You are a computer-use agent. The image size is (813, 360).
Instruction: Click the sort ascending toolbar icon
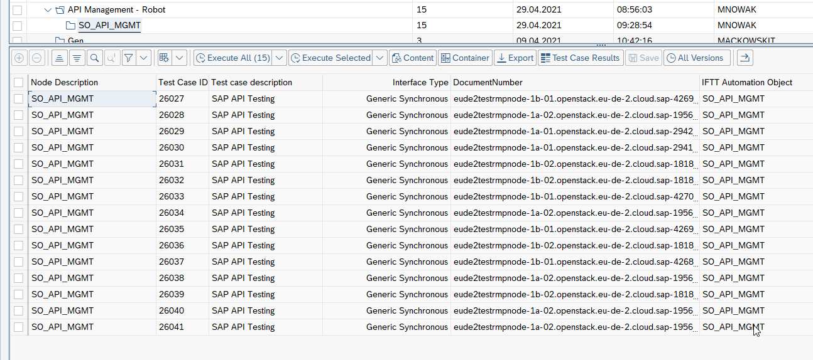pyautogui.click(x=59, y=58)
